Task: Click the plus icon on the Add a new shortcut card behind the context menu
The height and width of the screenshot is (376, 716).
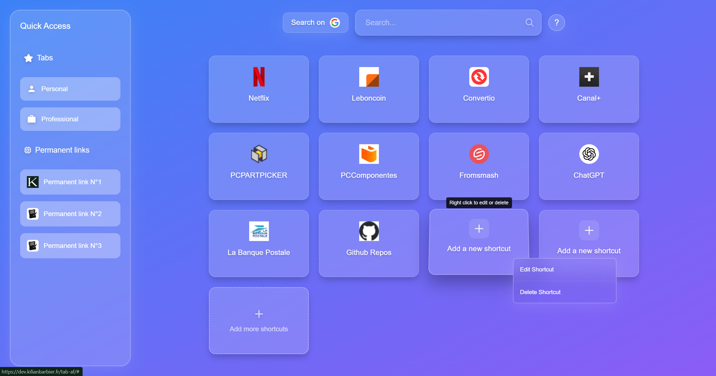Action: [589, 230]
